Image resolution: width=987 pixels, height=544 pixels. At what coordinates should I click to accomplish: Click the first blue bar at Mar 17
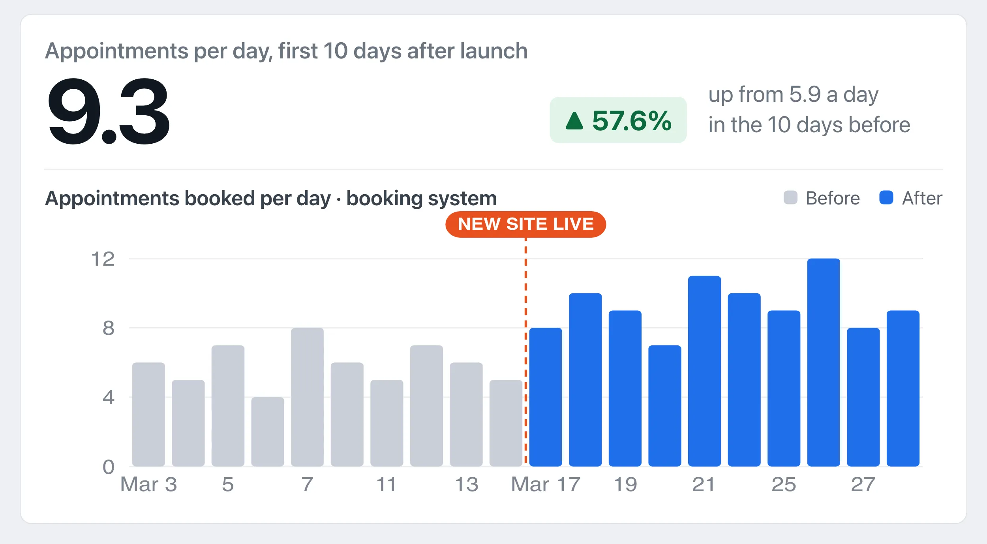546,397
